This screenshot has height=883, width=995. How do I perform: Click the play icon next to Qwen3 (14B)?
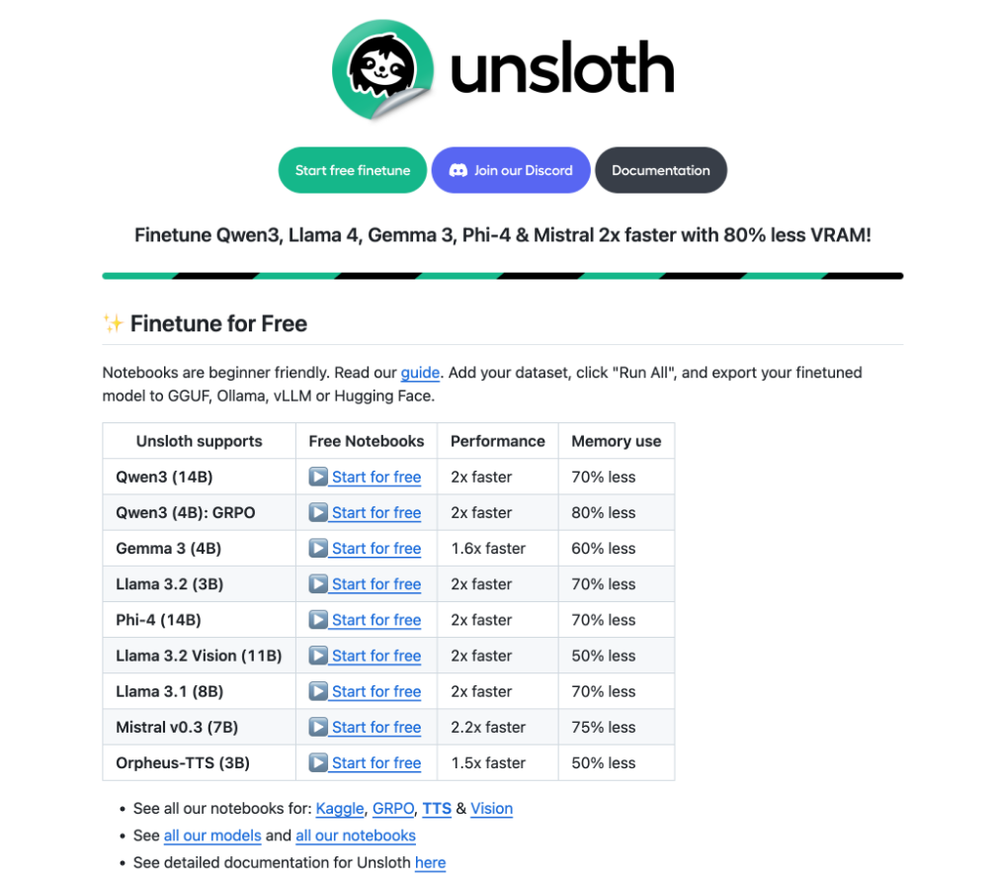click(320, 477)
